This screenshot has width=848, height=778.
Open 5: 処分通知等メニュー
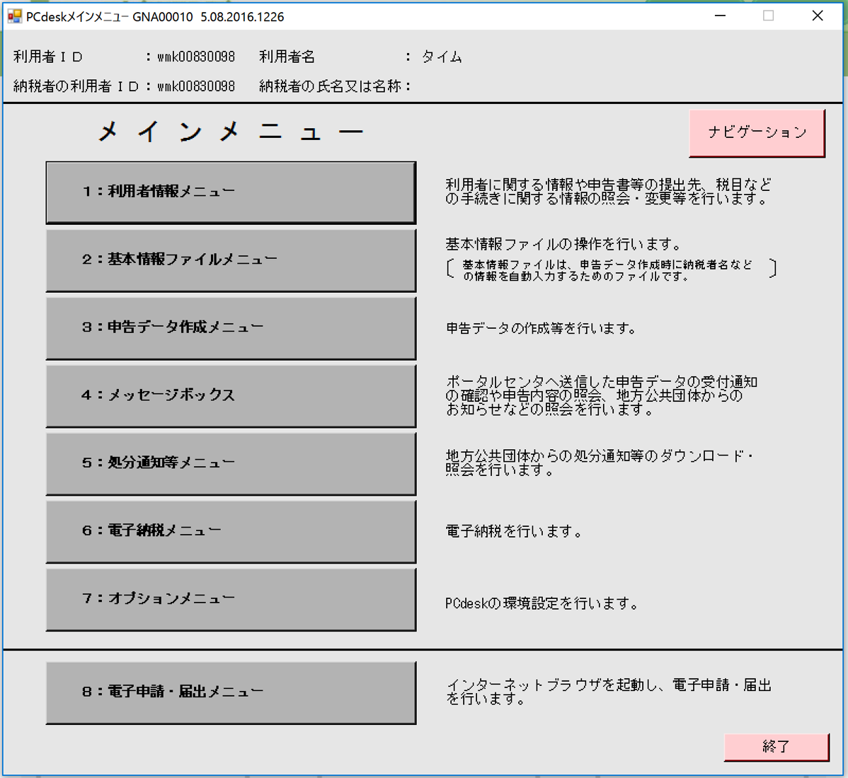(231, 463)
